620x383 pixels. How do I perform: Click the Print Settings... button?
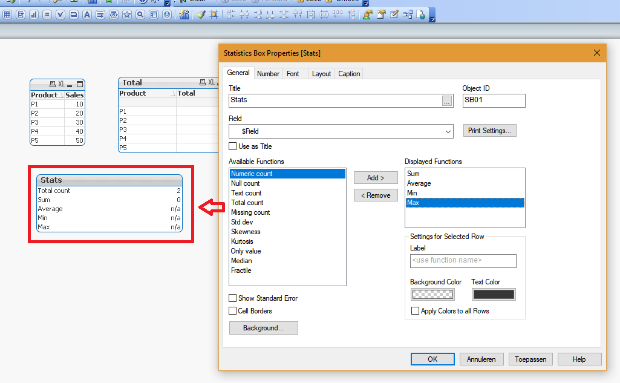click(x=489, y=131)
